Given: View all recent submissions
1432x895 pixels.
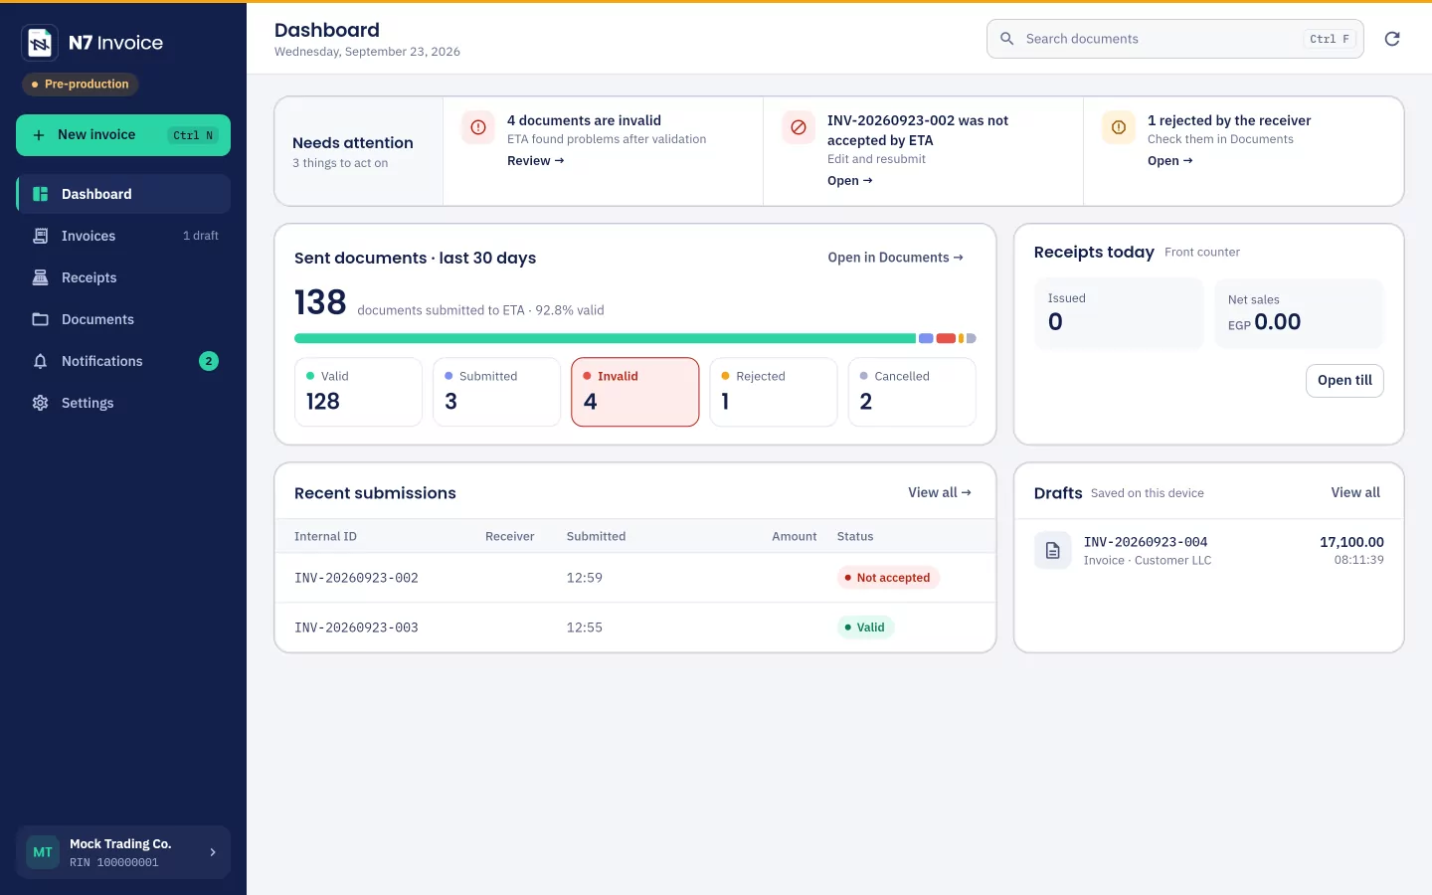Looking at the screenshot, I should coord(940,492).
